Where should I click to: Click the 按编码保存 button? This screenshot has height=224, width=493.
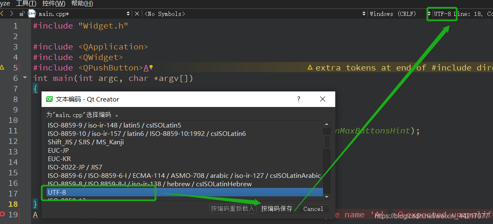point(276,208)
